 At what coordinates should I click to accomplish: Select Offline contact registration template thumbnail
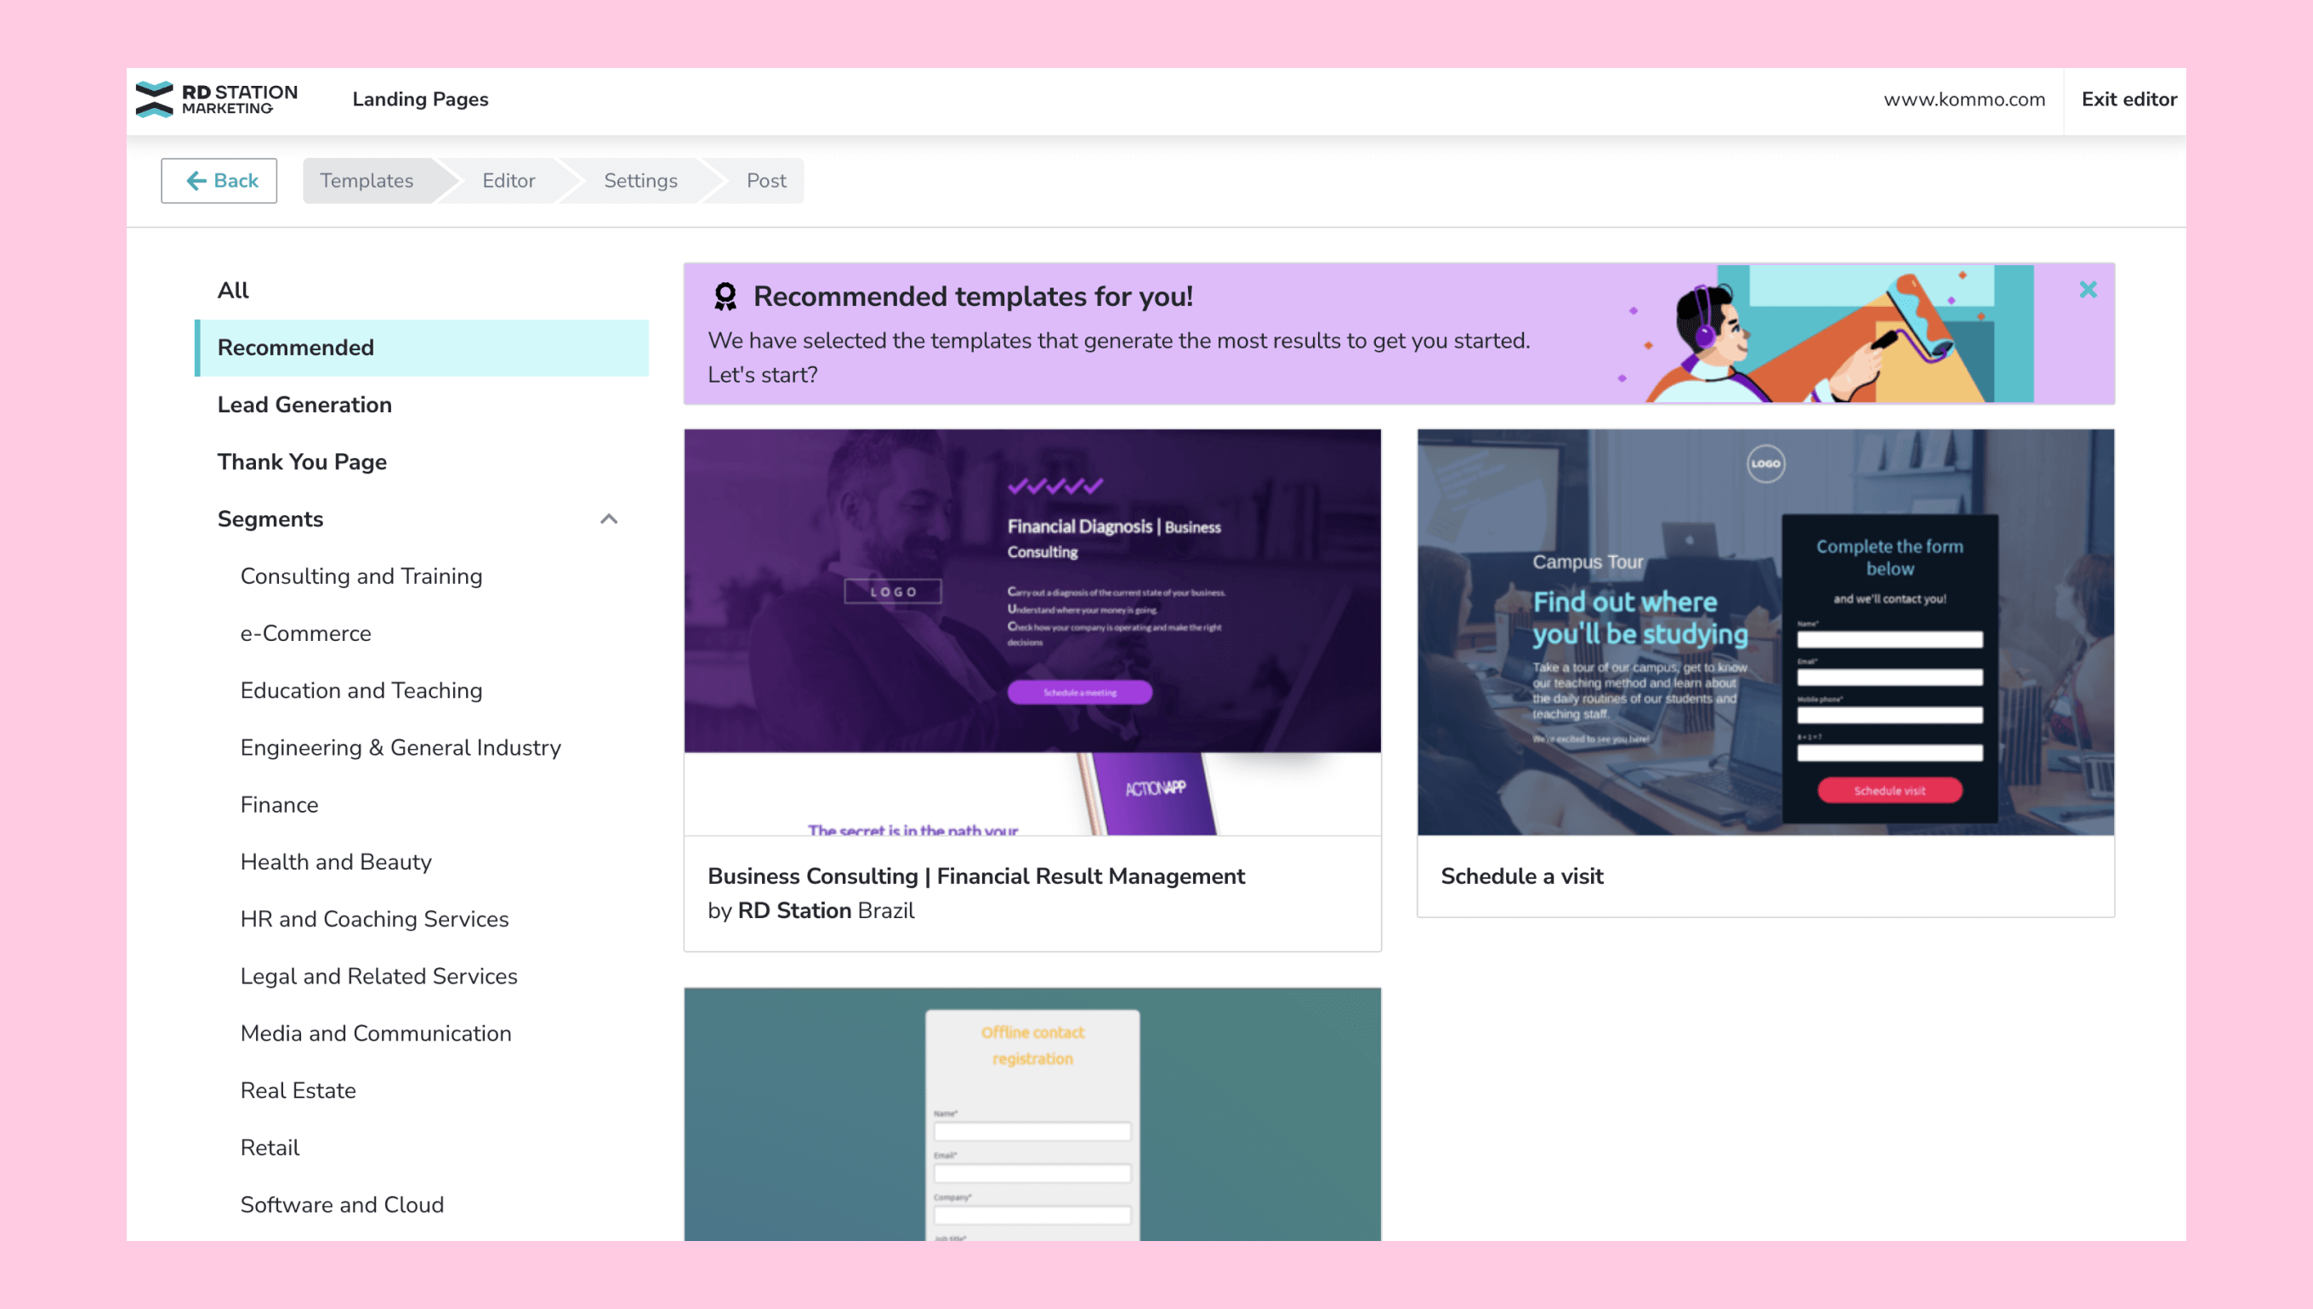pyautogui.click(x=1031, y=1115)
